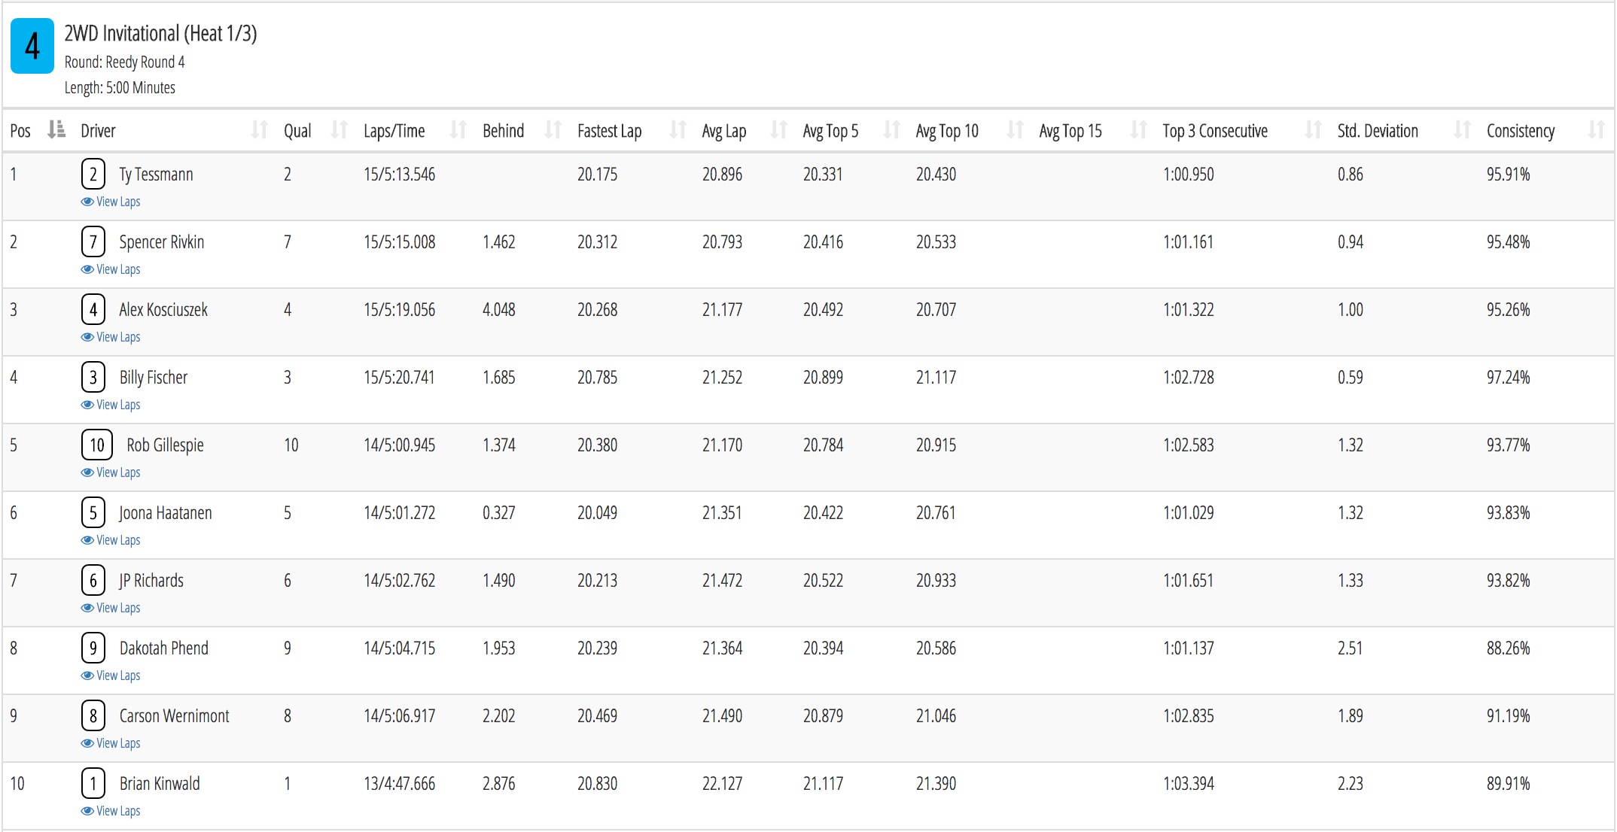Click JP Richards' car number 6 badge
This screenshot has height=832, width=1617.
(x=93, y=581)
